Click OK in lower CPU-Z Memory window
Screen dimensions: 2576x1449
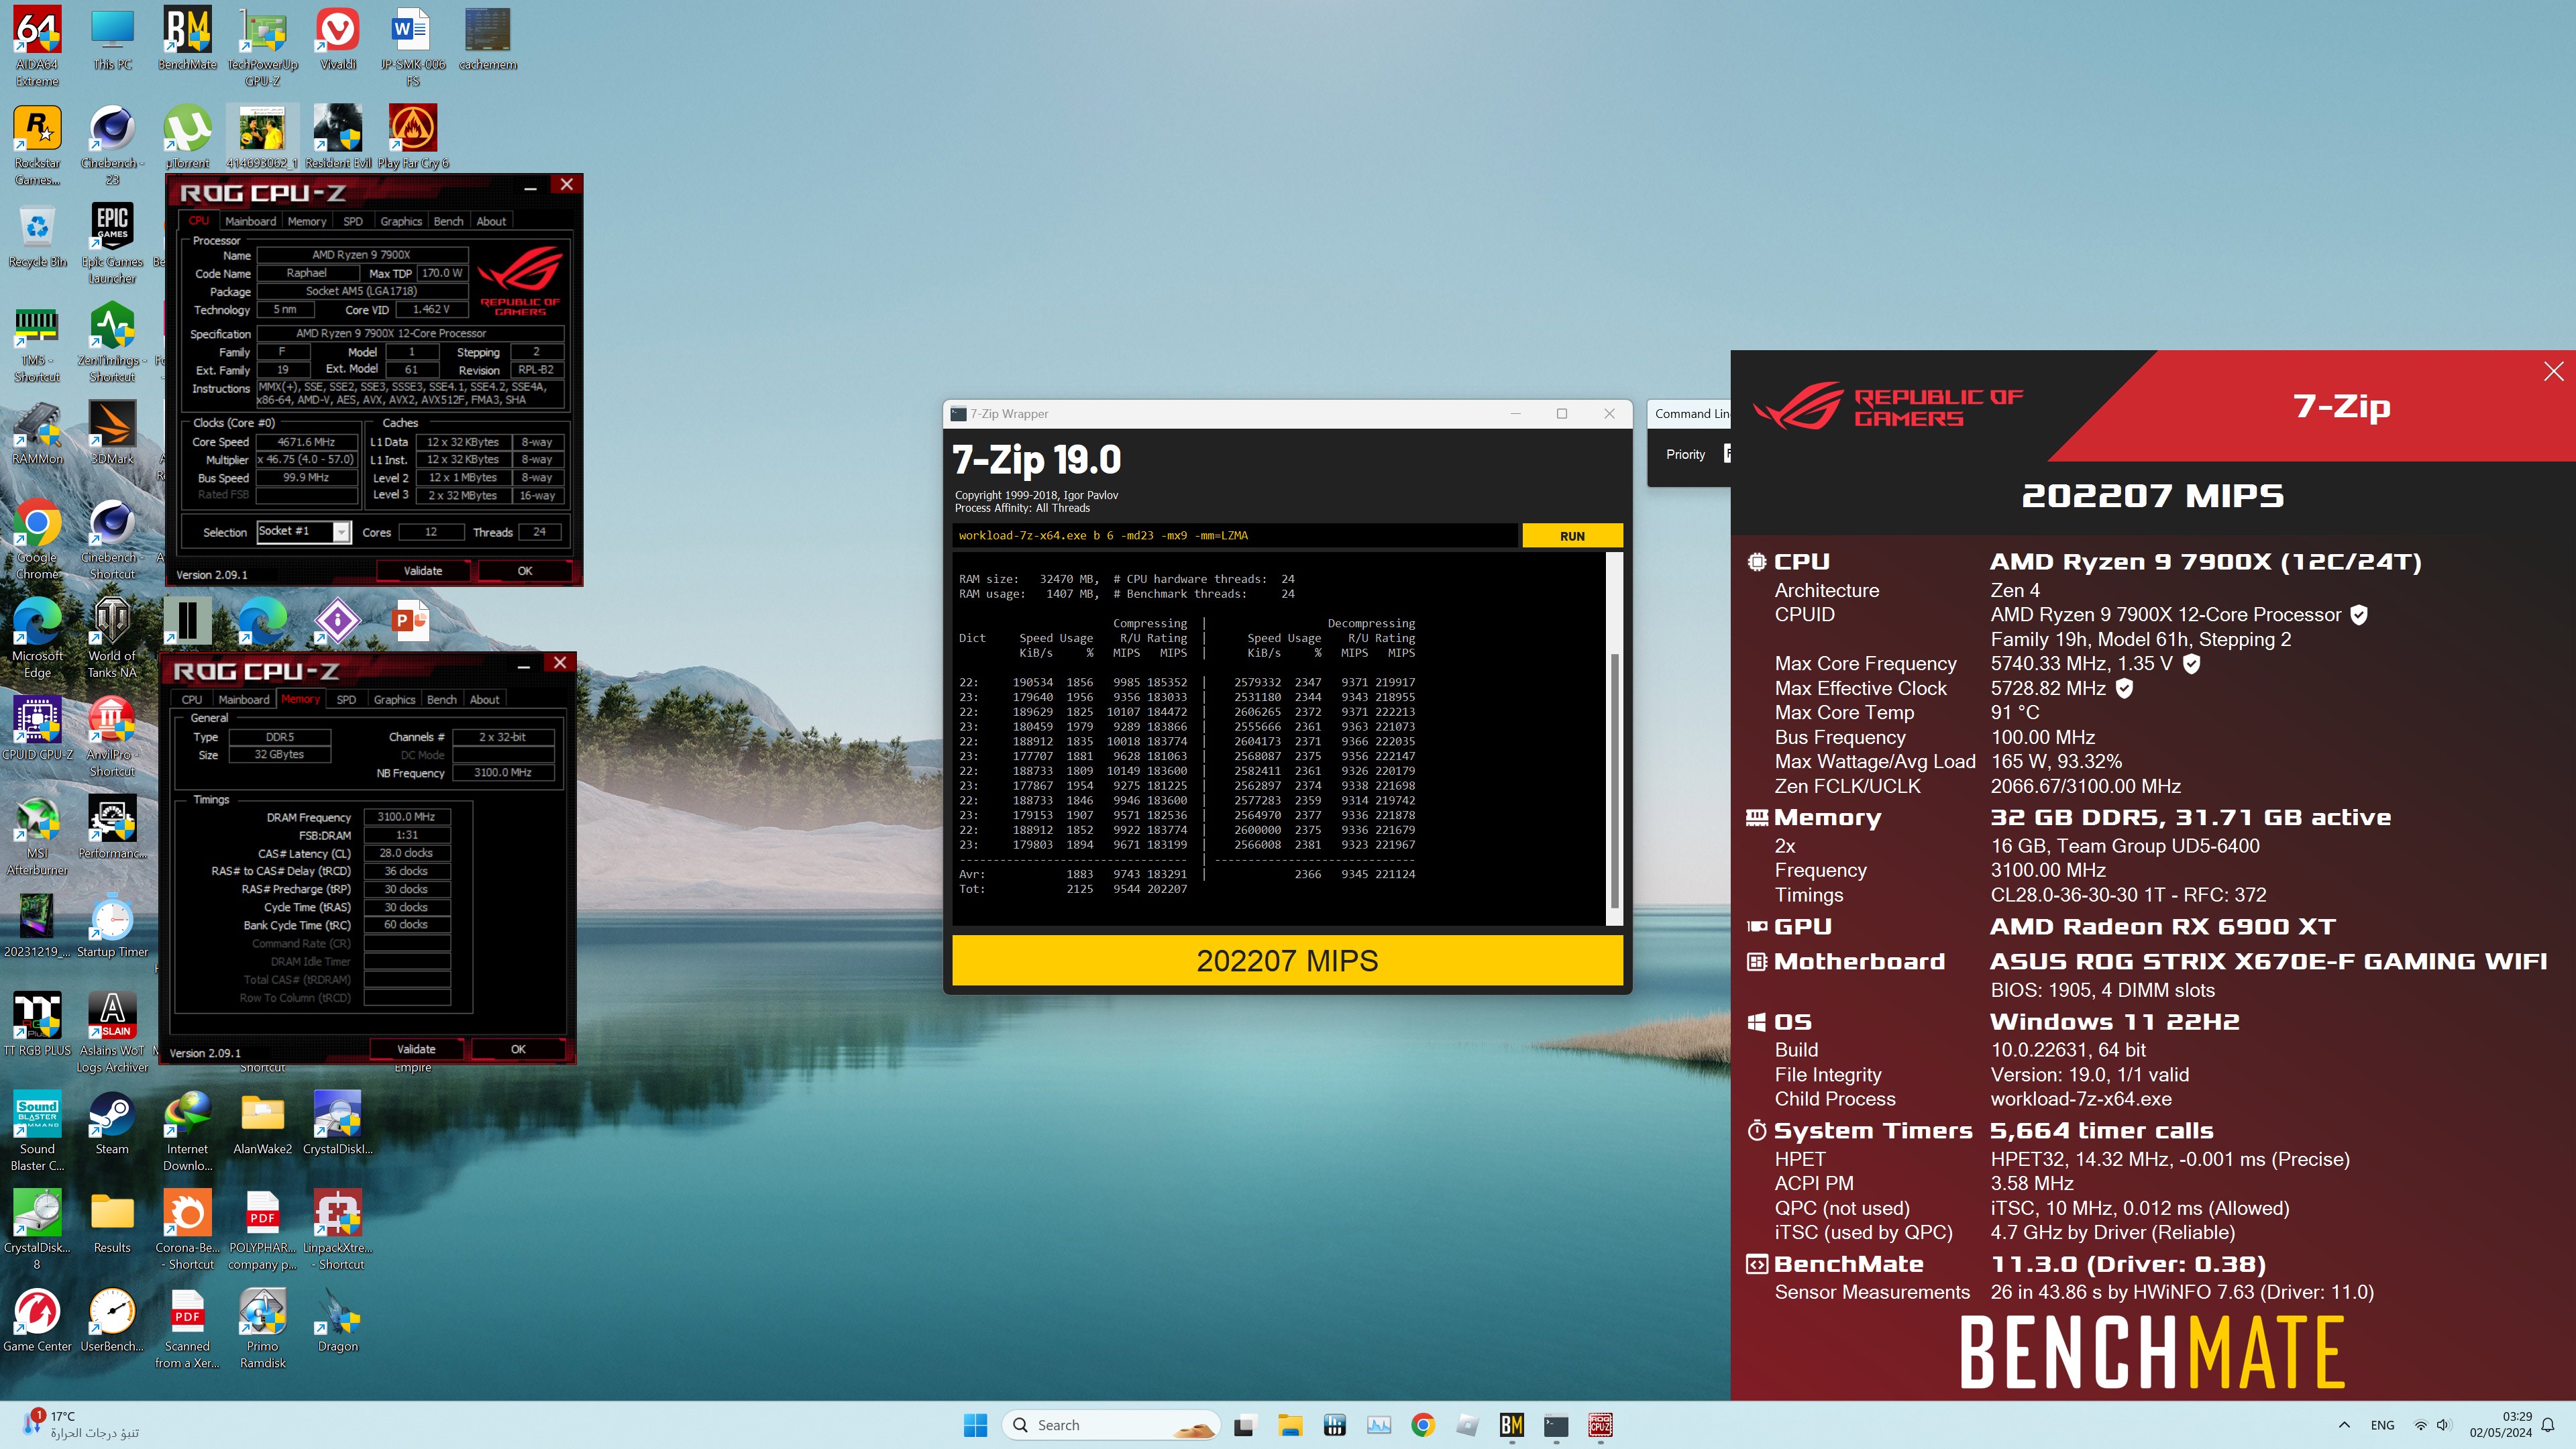[x=518, y=1049]
